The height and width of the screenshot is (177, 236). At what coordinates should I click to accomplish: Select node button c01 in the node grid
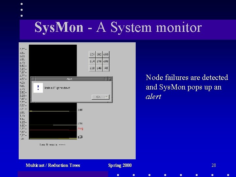(x=92, y=54)
